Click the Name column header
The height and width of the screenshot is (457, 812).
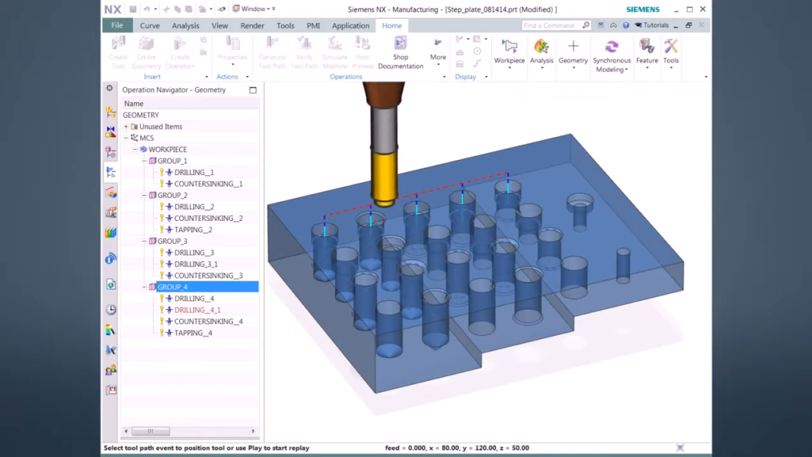click(x=190, y=104)
